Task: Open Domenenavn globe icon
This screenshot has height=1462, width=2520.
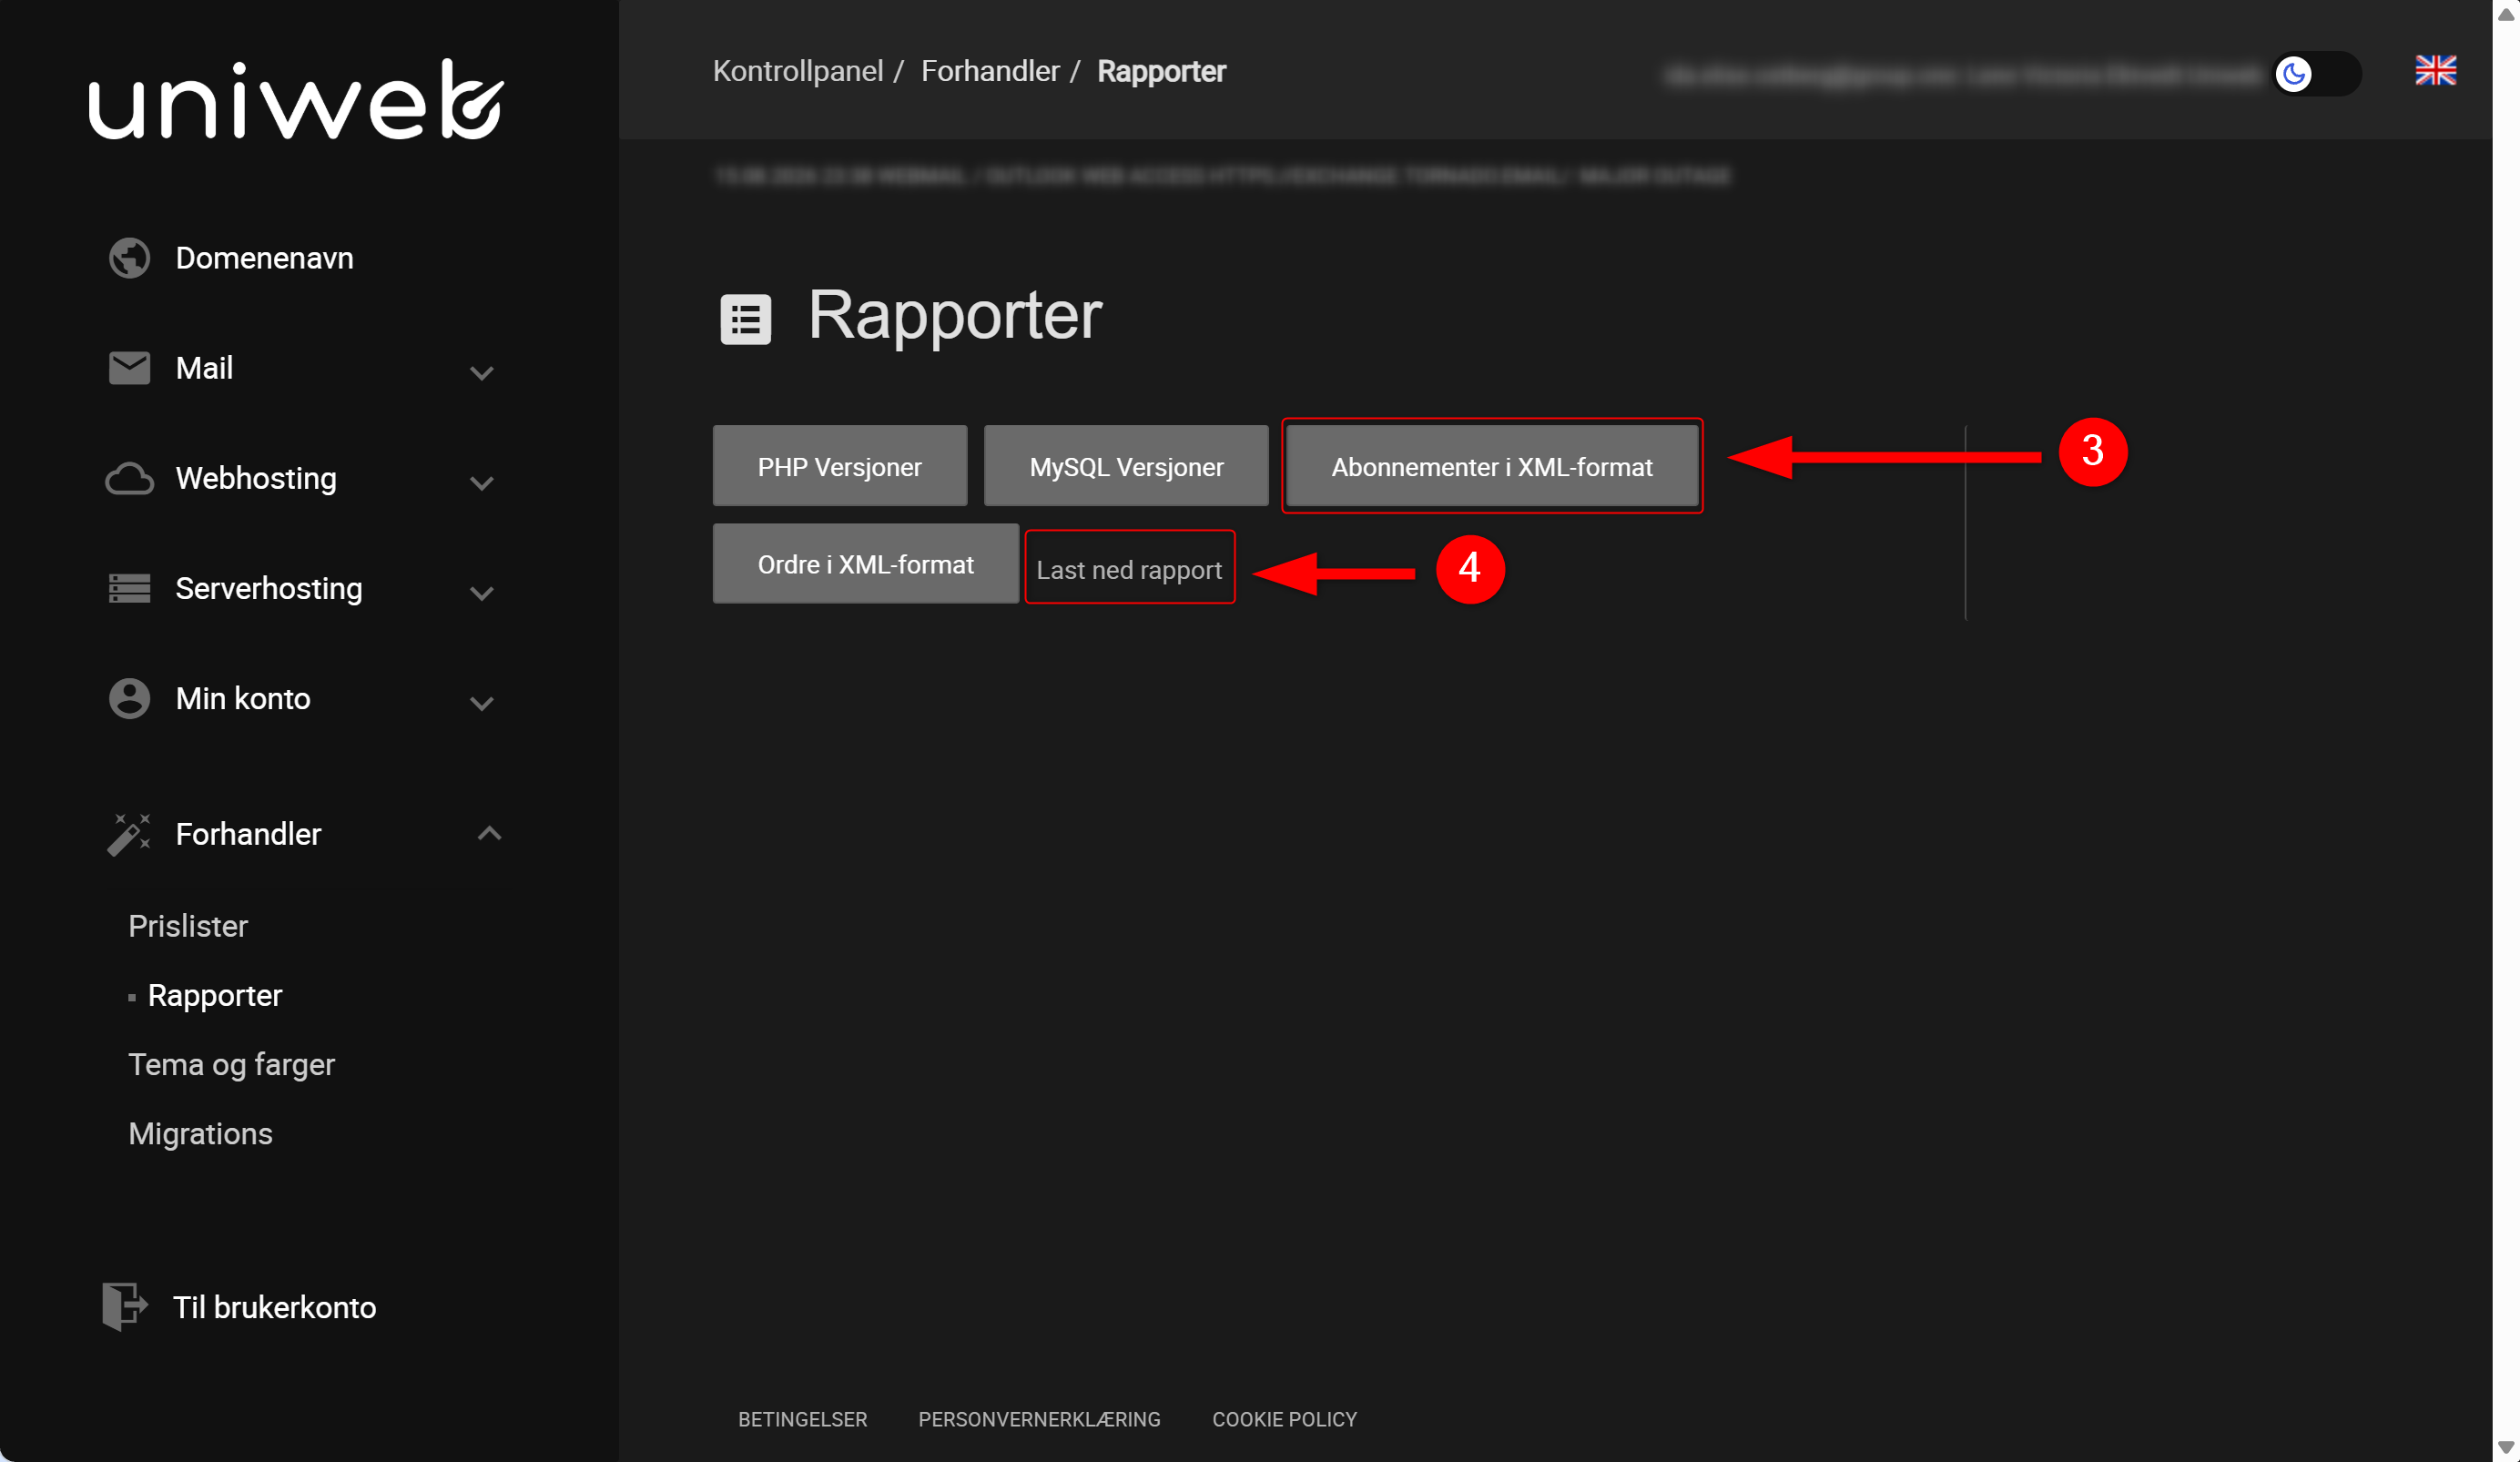Action: point(129,258)
